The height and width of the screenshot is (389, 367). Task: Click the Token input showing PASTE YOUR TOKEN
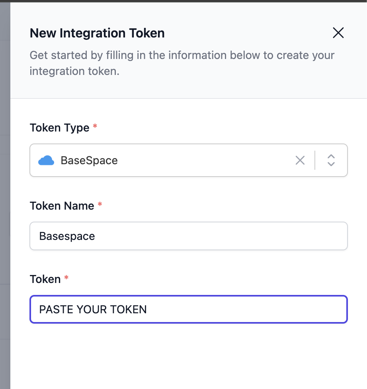188,309
